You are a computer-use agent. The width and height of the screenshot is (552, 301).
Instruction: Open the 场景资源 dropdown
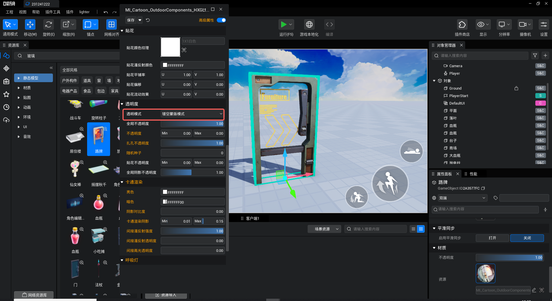(325, 229)
